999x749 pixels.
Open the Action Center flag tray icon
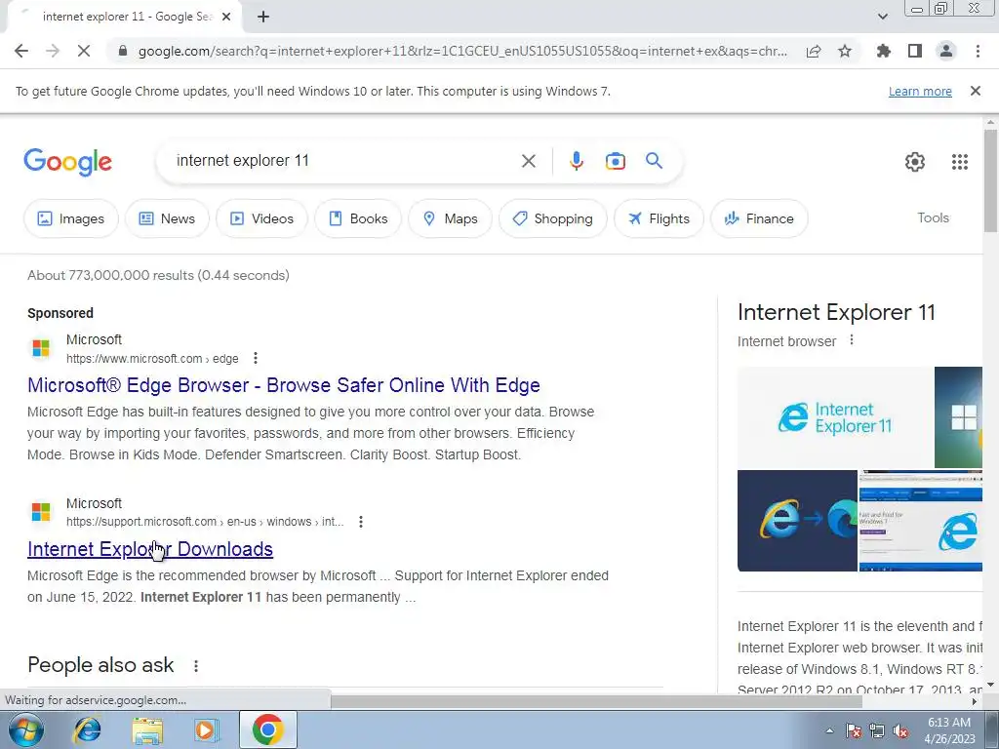[853, 730]
